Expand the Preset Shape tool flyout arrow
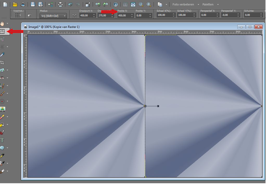This screenshot has width=266, height=184. (7, 148)
